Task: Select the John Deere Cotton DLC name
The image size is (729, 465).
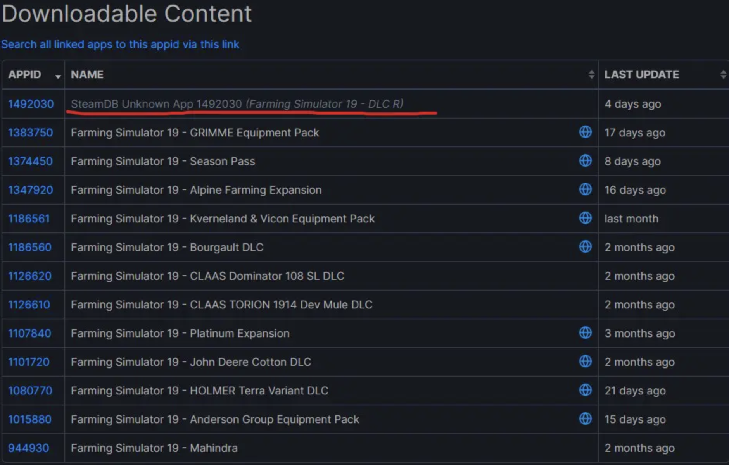Action: click(x=191, y=362)
